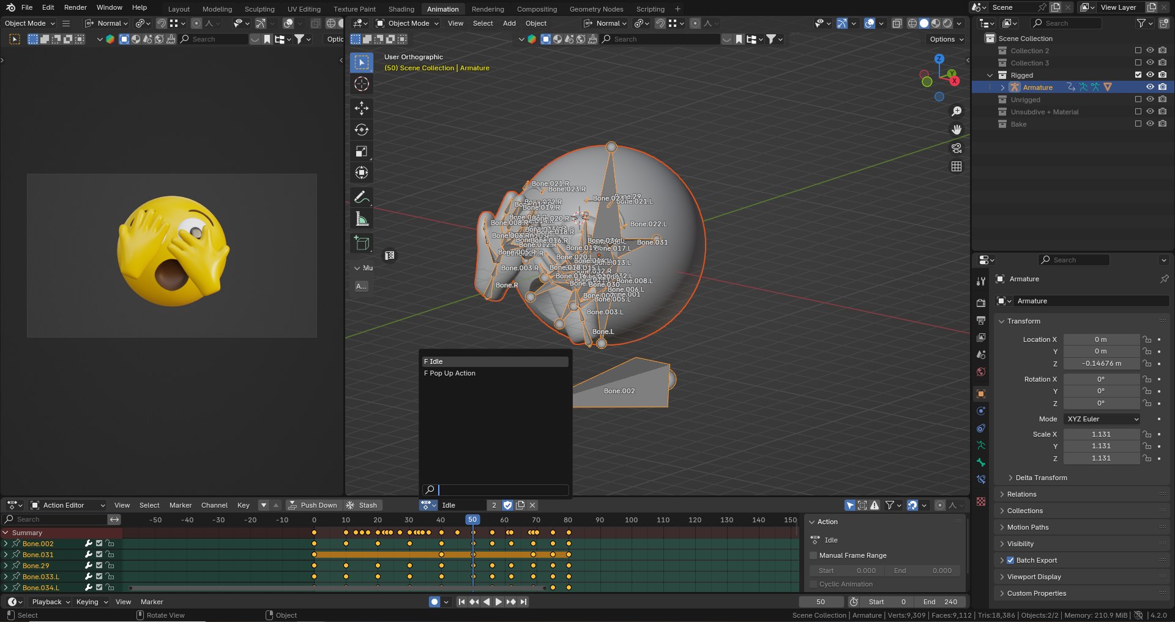The image size is (1175, 622).
Task: Open the Marker menu in Action Editor
Action: [181, 505]
